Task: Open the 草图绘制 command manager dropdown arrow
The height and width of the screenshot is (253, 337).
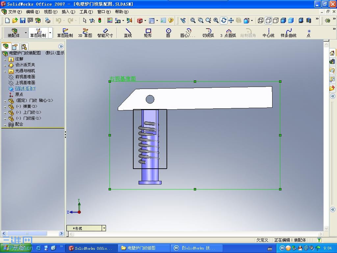Action: click(x=50, y=33)
